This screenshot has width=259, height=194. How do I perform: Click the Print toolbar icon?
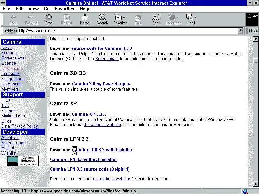(138, 17)
